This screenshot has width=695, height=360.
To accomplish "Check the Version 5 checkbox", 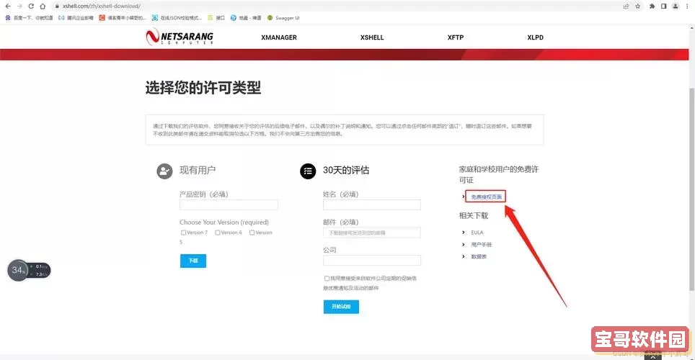I will click(252, 233).
